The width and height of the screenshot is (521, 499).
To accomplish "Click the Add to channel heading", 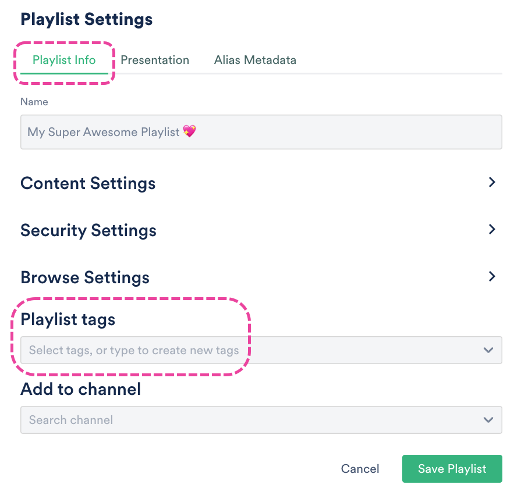I will 81,388.
